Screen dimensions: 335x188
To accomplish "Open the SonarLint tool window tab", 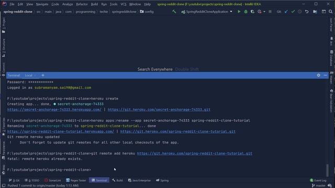I will pyautogui.click(x=52, y=180).
